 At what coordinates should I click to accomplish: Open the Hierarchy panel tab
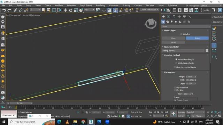tap(174, 17)
